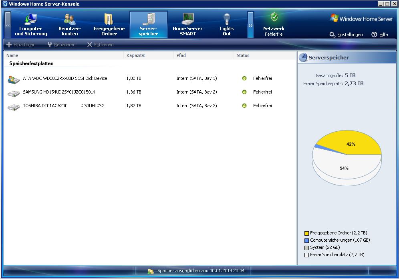Click the Bay 3 green status indicator
399x279 pixels.
click(244, 106)
